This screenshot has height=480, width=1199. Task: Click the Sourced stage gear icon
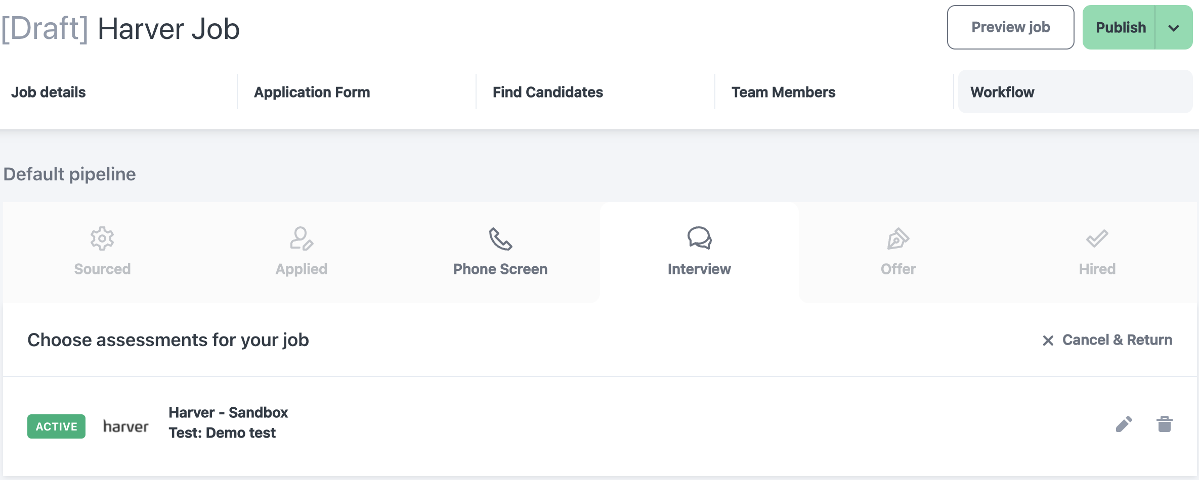[x=102, y=238]
